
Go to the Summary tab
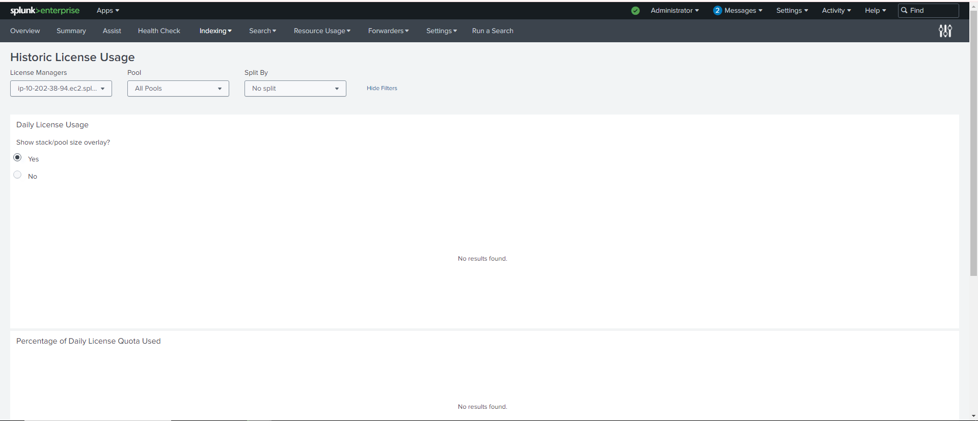coord(71,31)
